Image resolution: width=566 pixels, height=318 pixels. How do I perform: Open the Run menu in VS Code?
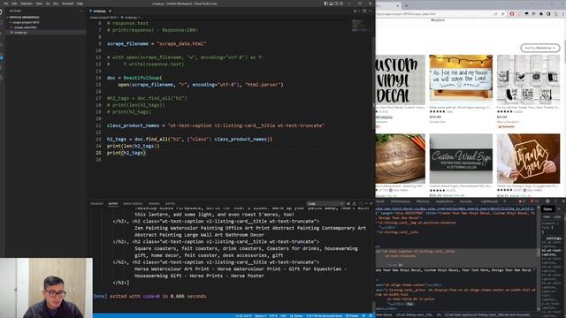[56, 4]
